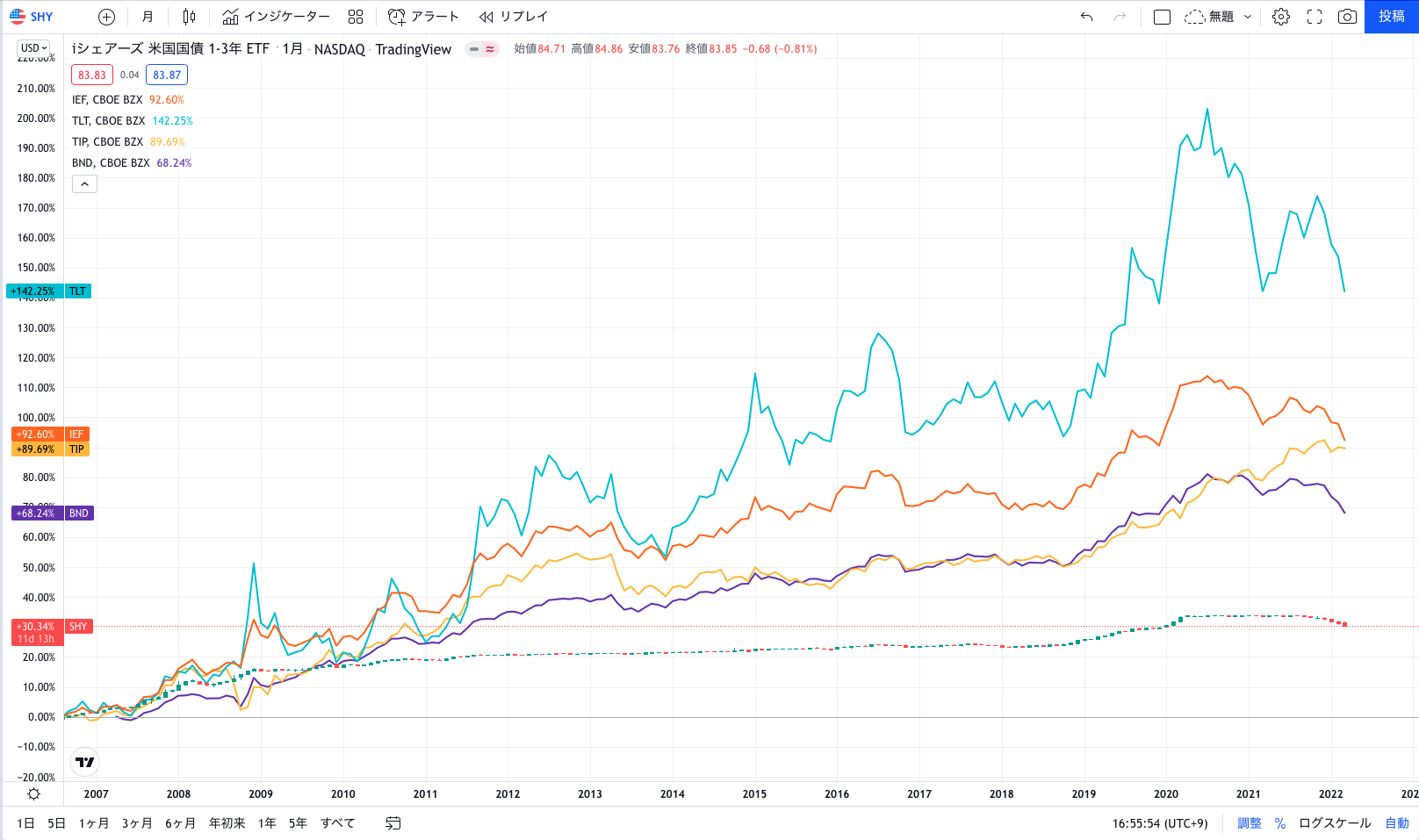Open the USD currency selector
1419x840 pixels.
[35, 48]
